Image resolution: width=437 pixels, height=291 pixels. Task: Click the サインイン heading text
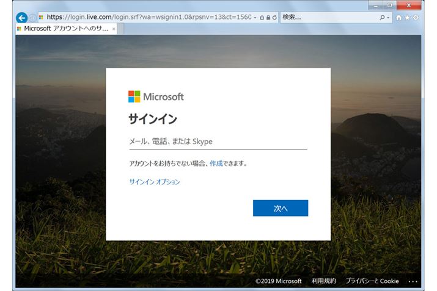click(153, 119)
